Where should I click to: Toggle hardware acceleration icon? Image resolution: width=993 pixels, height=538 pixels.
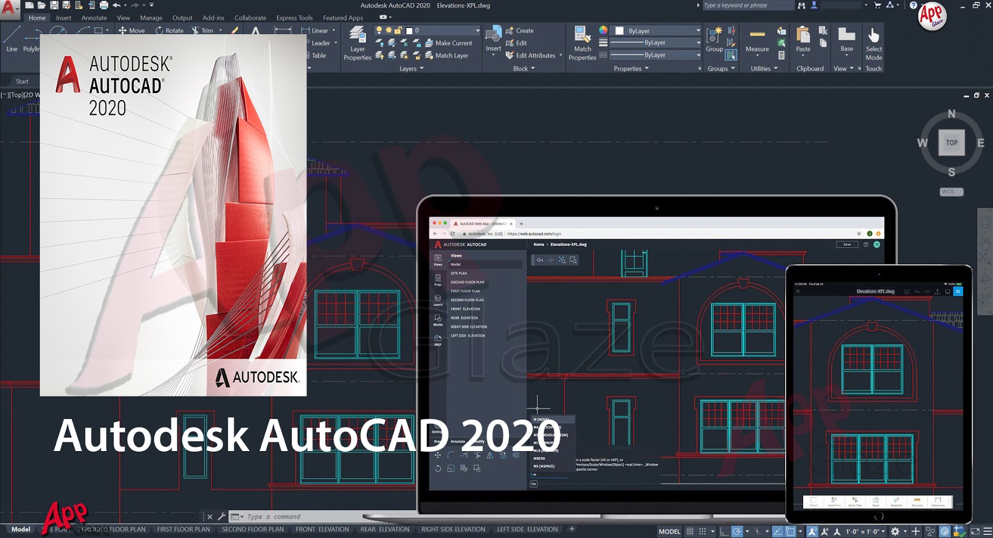944,531
